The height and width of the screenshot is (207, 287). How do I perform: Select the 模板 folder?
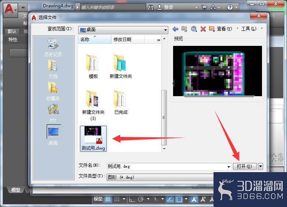tap(93, 66)
